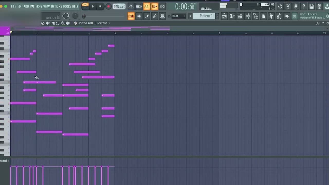329x185 pixels.
Task: Toggle overdub blend recording
Action: 154,6
